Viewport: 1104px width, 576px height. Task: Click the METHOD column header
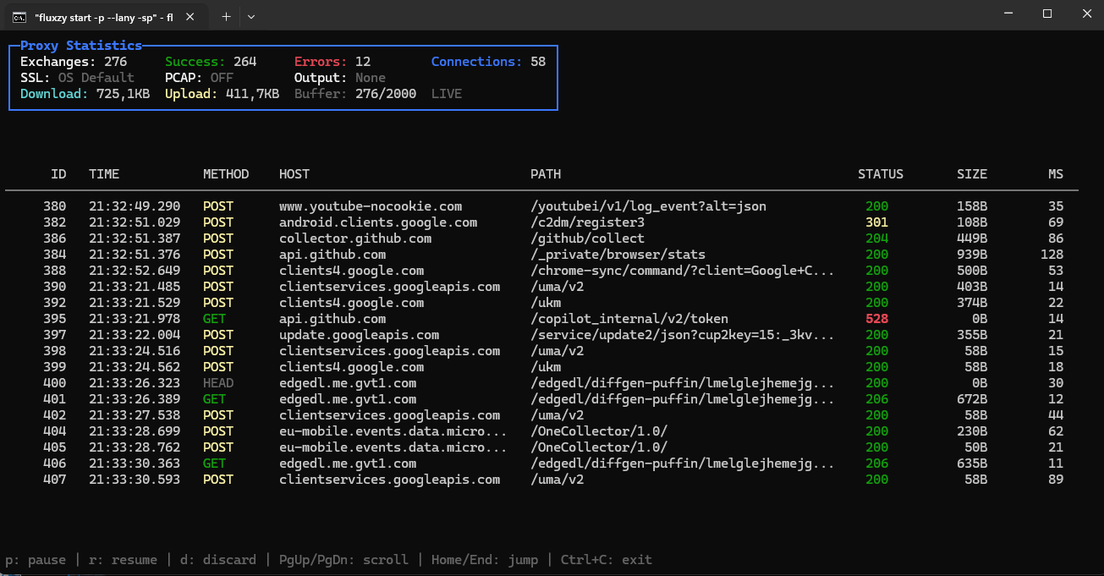(x=226, y=173)
